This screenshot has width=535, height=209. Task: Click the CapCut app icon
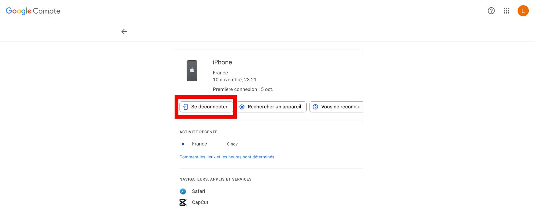click(x=183, y=202)
